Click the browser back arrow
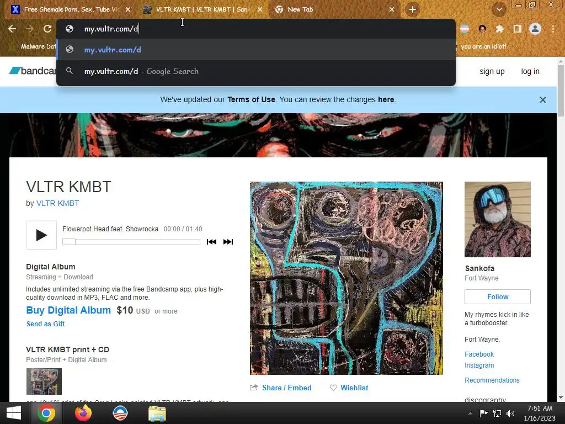565x424 pixels. pos(12,29)
